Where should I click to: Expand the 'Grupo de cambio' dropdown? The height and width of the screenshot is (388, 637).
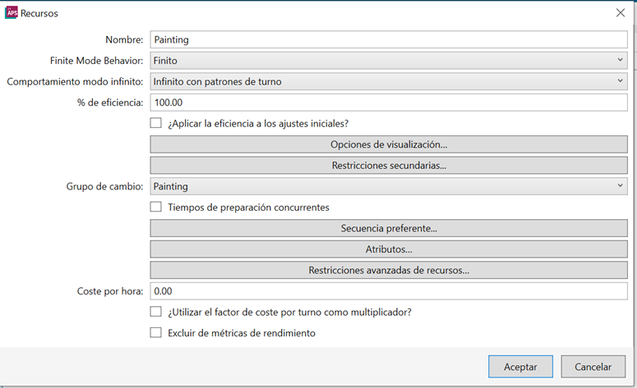click(389, 186)
